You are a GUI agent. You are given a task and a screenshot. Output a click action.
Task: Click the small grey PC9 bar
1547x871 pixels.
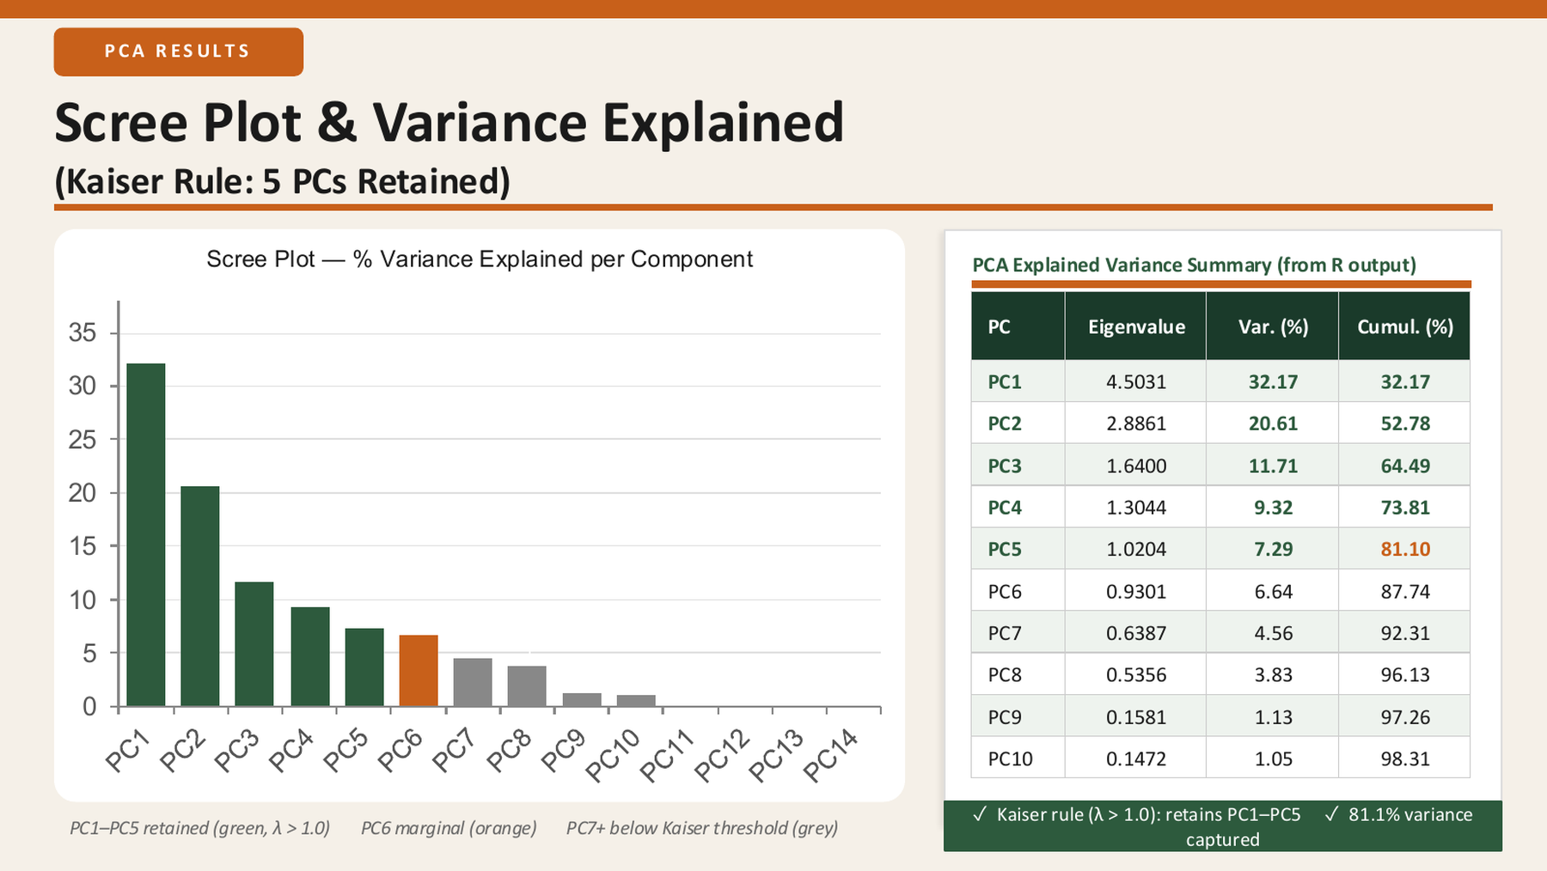582,700
